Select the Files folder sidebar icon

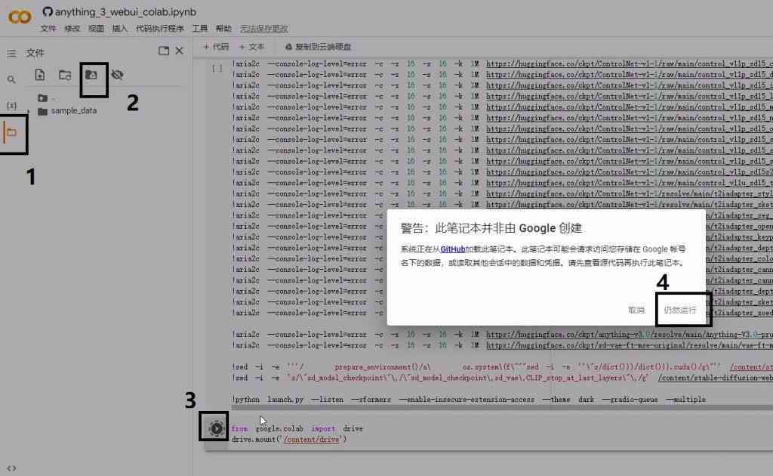[12, 132]
